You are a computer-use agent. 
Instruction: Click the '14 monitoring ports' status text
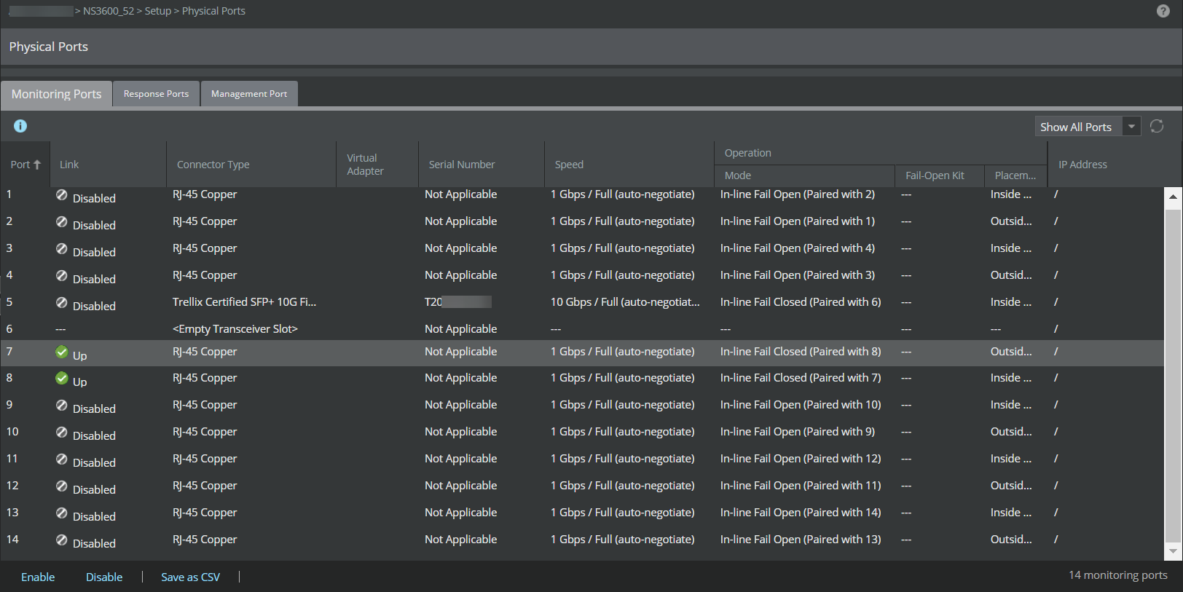(x=1118, y=575)
